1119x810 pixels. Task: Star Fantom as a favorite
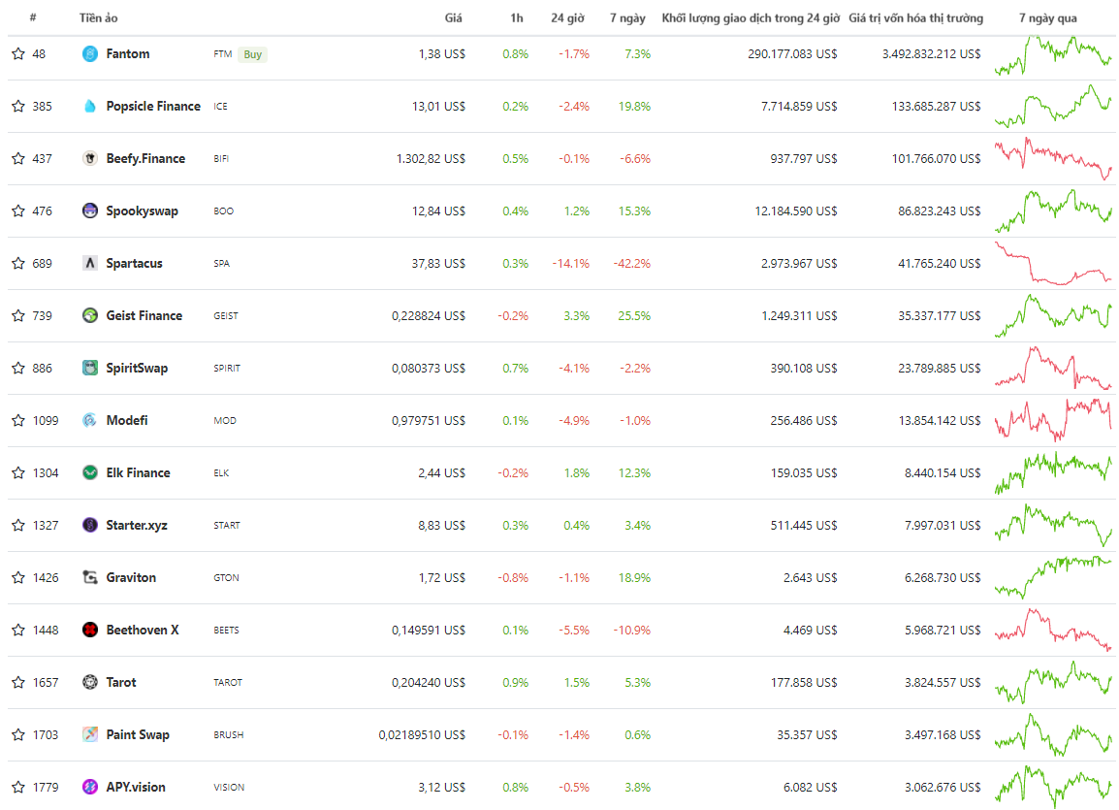click(x=17, y=54)
